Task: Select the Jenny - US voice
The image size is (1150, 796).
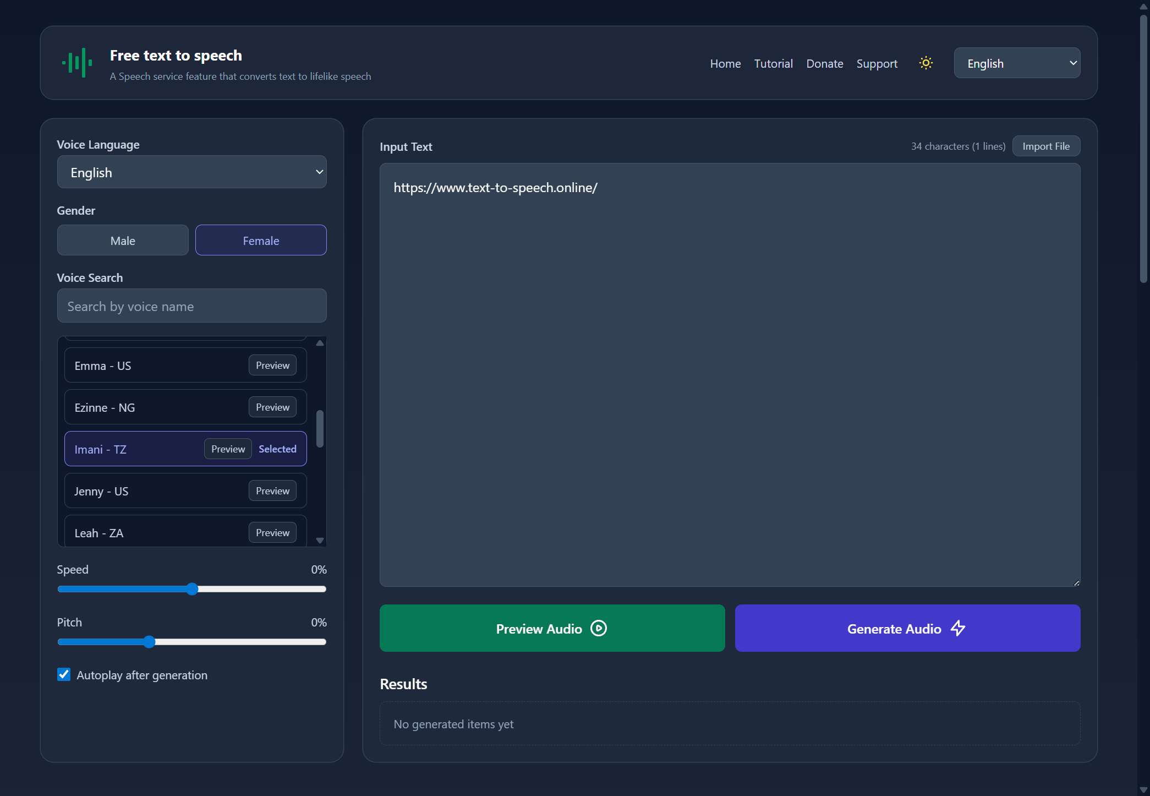Action: point(185,490)
